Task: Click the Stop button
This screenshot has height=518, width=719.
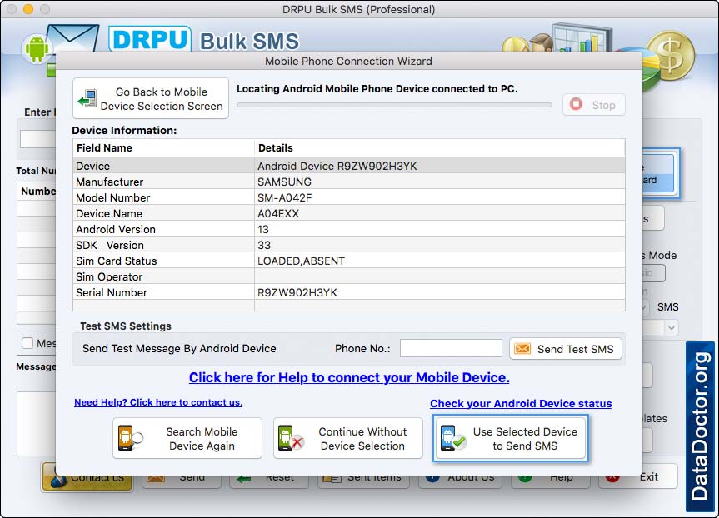Action: [594, 105]
